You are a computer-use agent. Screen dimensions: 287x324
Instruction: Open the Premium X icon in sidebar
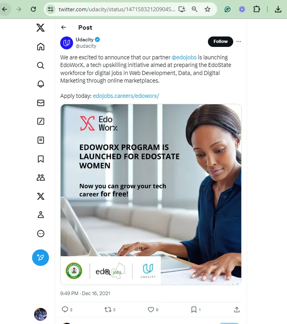[x=41, y=196]
